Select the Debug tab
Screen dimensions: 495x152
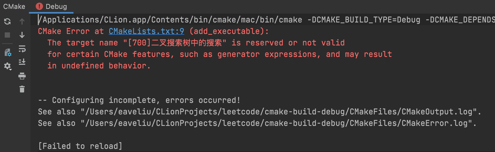pos(51,7)
